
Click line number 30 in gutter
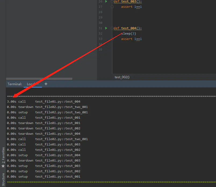click(100, 23)
